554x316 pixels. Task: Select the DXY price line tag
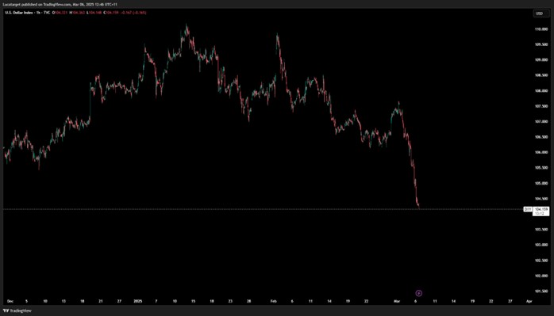(528, 209)
